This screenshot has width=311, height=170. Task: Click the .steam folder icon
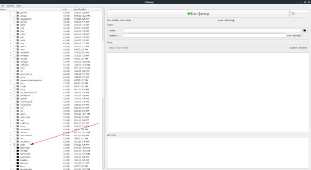pos(17,114)
